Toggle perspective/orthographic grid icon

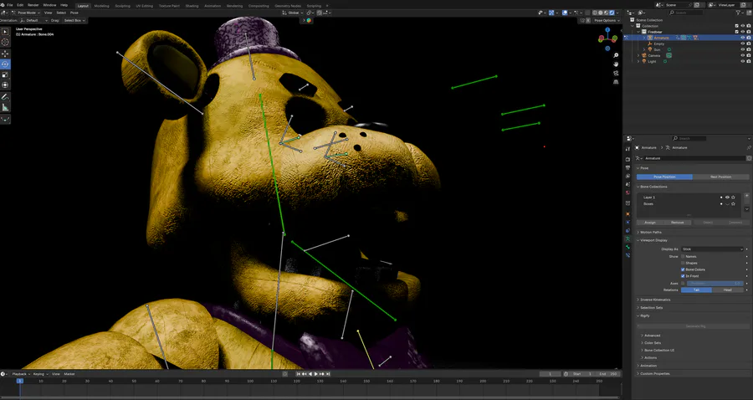[616, 82]
